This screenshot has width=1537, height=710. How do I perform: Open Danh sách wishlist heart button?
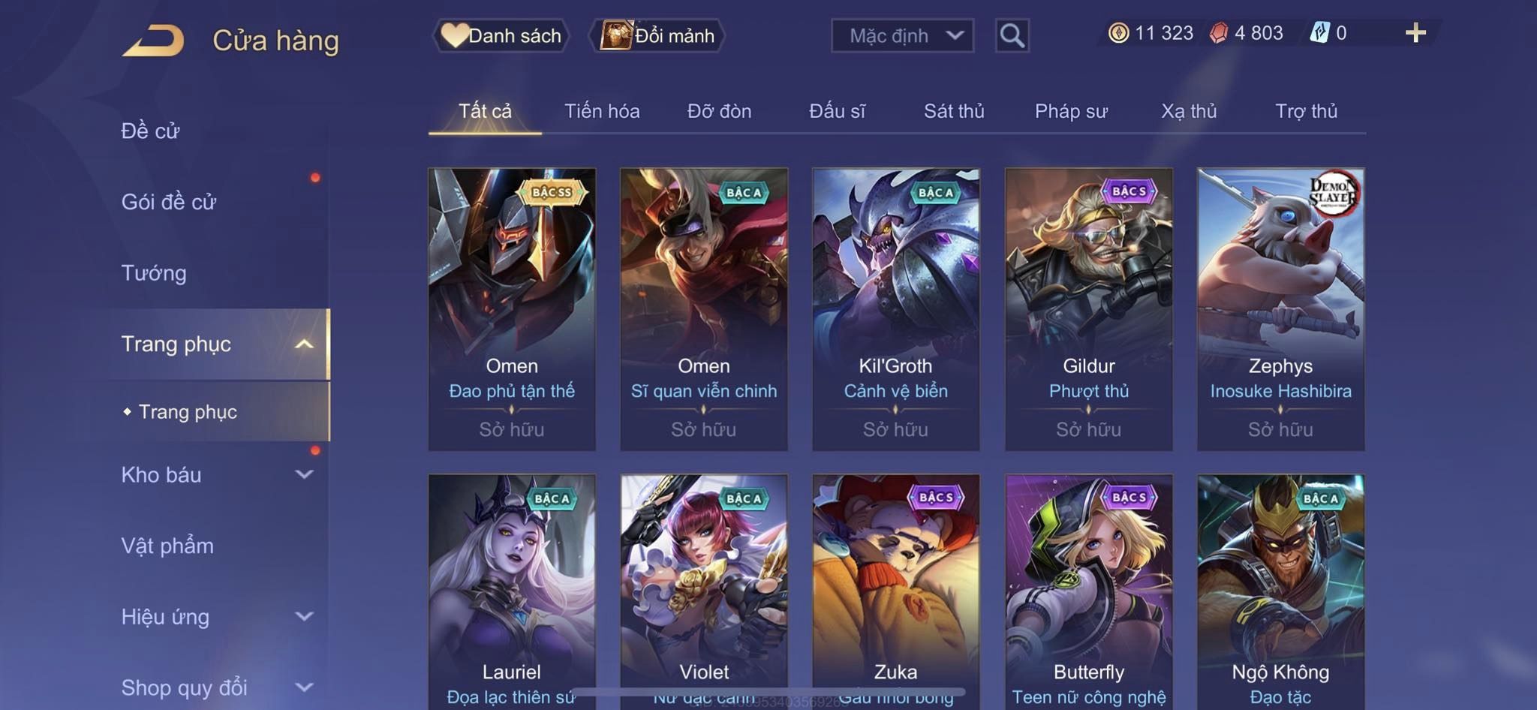(501, 35)
